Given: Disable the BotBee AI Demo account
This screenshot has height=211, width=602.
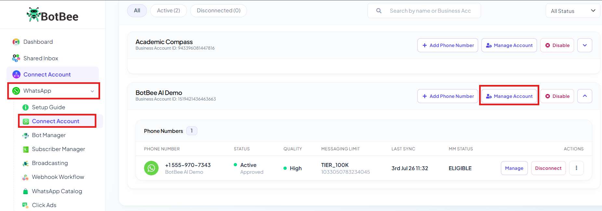Looking at the screenshot, I should 557,96.
